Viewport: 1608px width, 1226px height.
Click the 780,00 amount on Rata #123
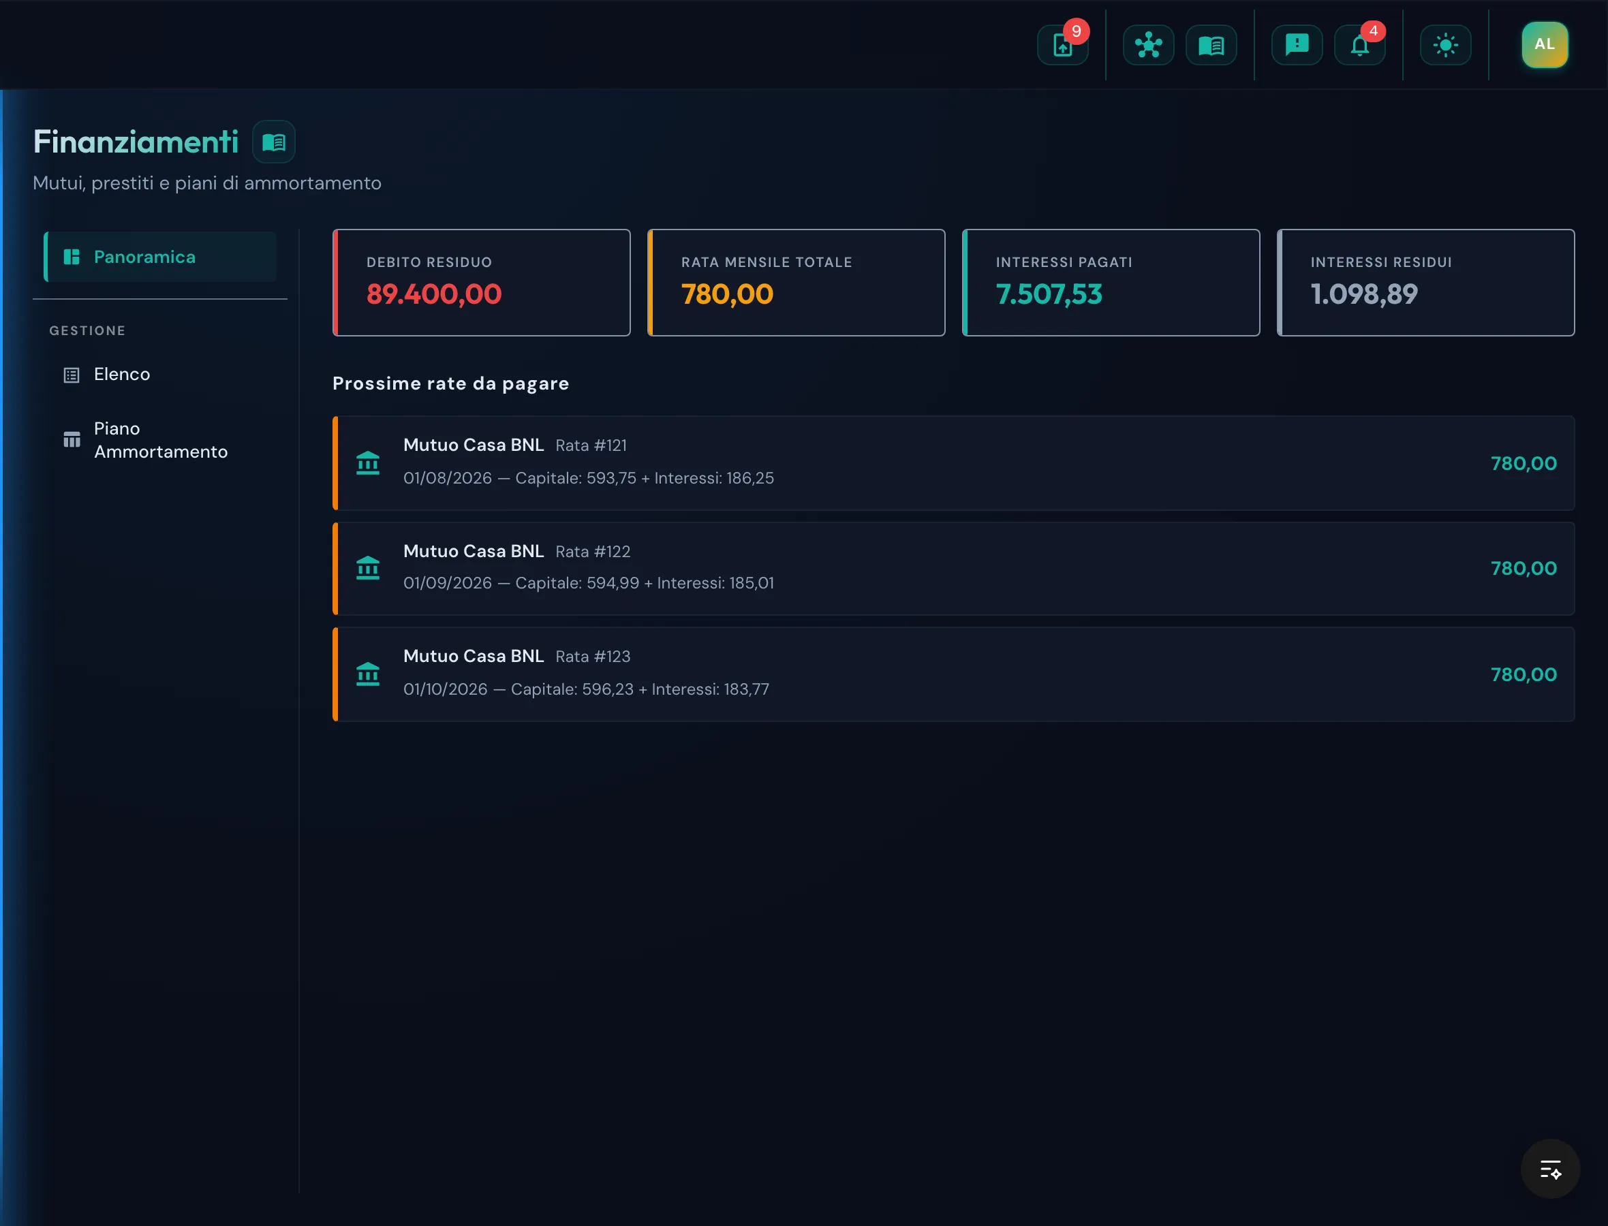(x=1524, y=674)
